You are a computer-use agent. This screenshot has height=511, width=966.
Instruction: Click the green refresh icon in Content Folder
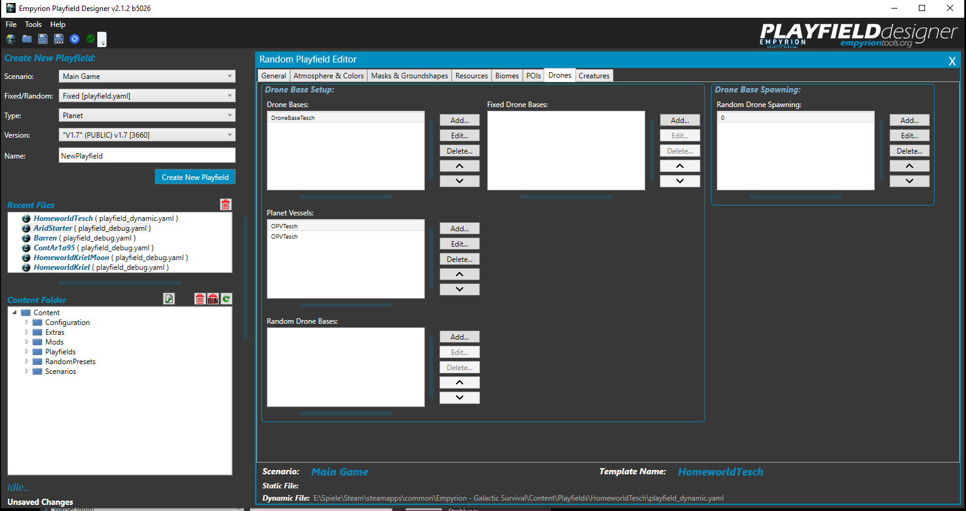(x=227, y=299)
